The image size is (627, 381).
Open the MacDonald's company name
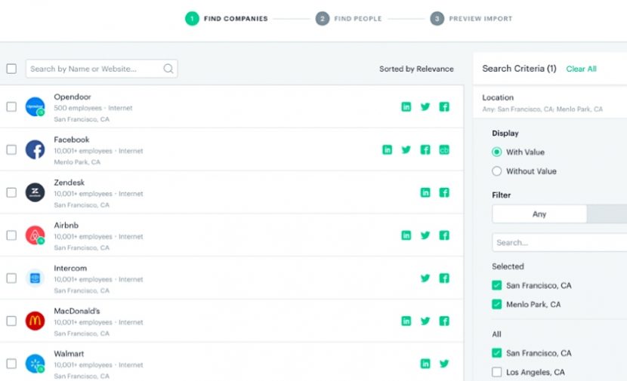(77, 311)
